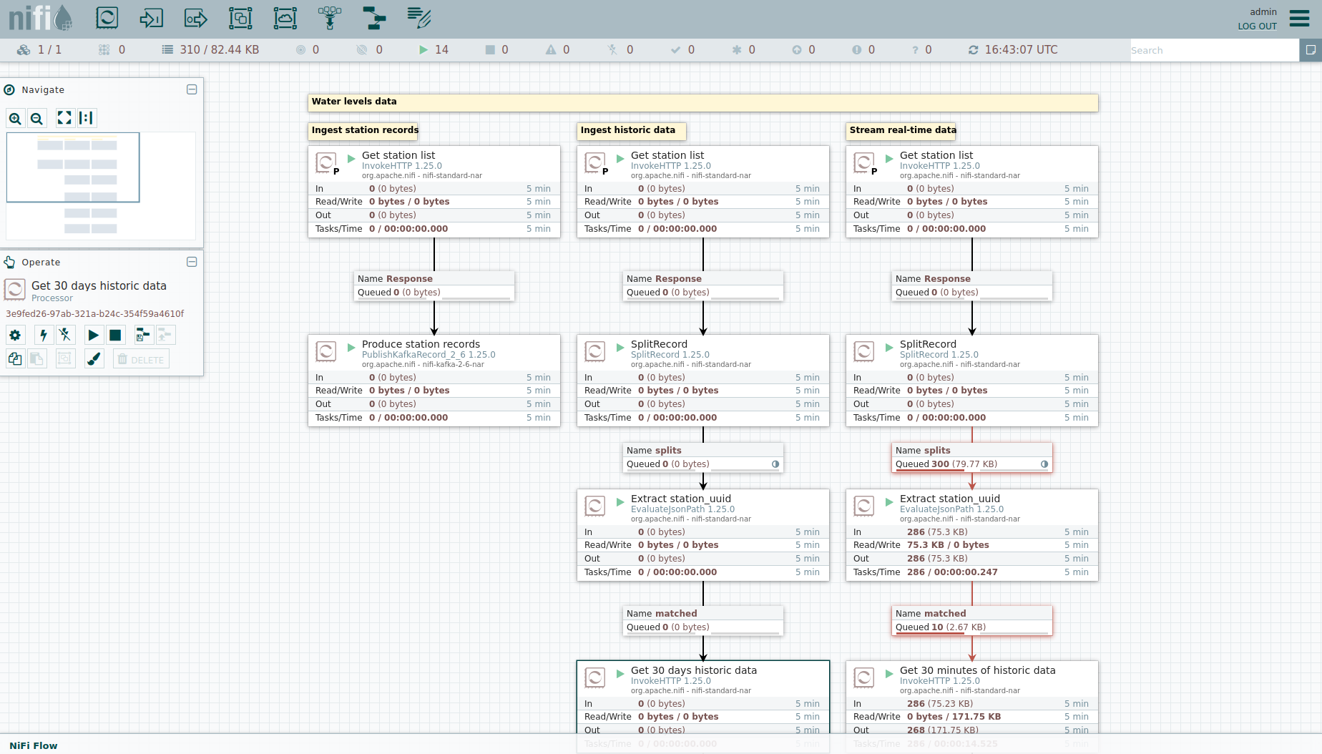Enable the selected component with lightning icon
Screen dimensions: 1322x754
point(44,335)
